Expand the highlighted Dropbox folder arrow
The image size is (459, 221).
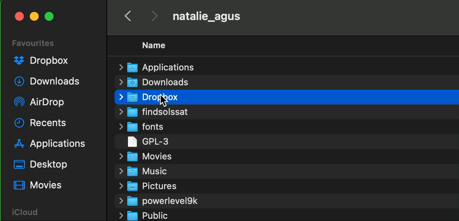121,97
